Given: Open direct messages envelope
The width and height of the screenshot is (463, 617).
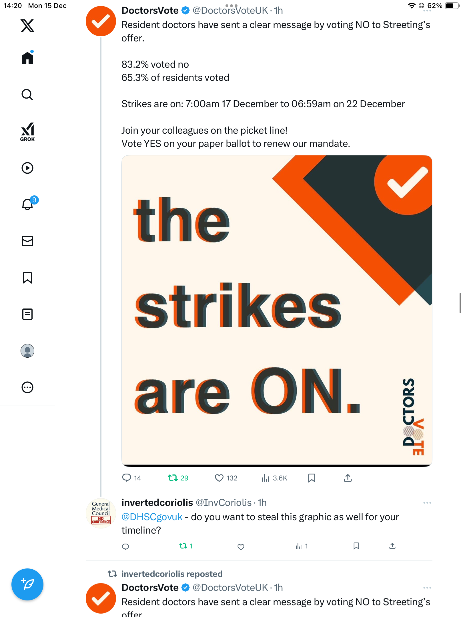Looking at the screenshot, I should coord(27,241).
